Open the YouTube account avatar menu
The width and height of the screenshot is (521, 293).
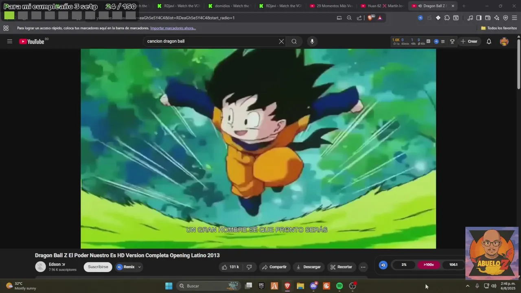[504, 41]
